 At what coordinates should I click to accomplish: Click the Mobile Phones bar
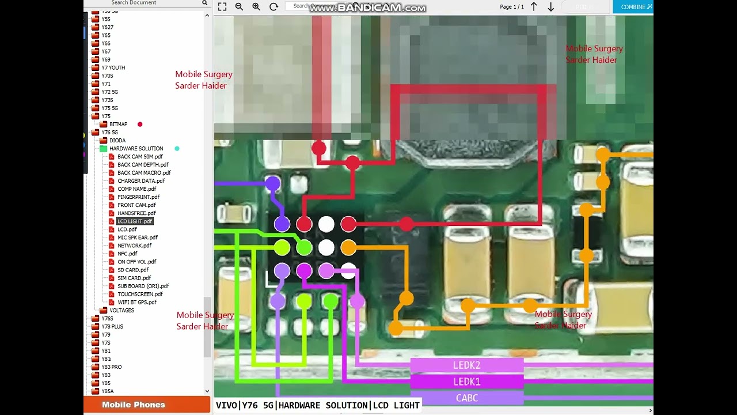click(x=147, y=405)
